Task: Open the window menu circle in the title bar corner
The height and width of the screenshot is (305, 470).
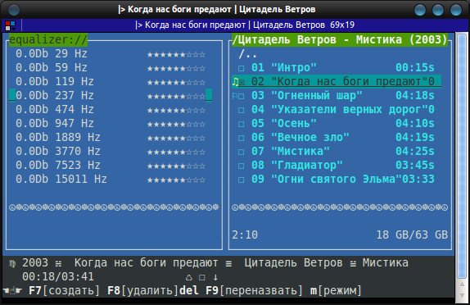Action: click(x=14, y=10)
